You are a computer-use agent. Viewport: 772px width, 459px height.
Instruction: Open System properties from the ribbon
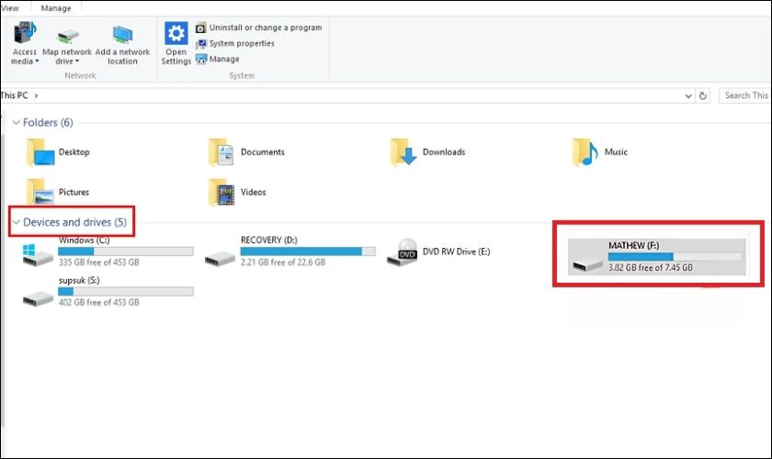click(x=235, y=43)
